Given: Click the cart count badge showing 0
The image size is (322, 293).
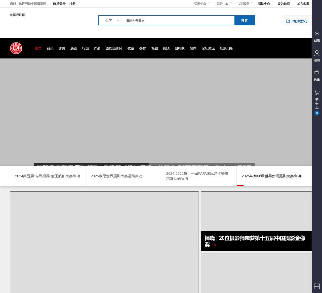Looking at the screenshot, I should coord(317,113).
